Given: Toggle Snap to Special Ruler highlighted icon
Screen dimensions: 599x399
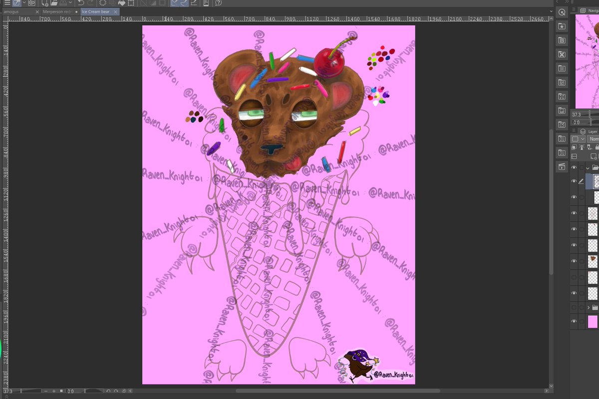Looking at the screenshot, I should coord(184,3).
